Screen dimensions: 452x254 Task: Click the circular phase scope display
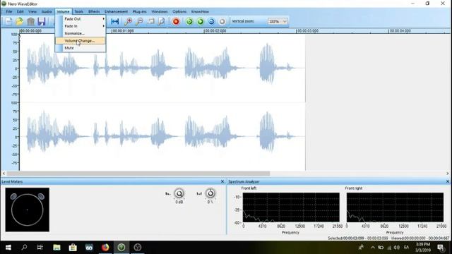[x=27, y=210]
